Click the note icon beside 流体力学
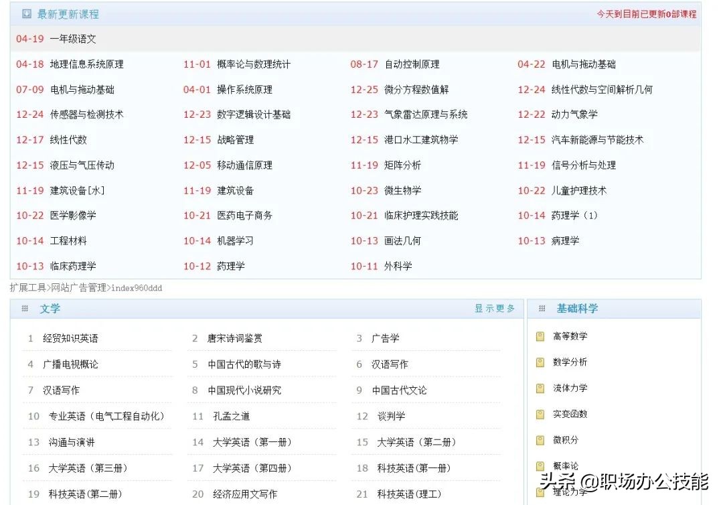This screenshot has height=505, width=723. coord(540,388)
